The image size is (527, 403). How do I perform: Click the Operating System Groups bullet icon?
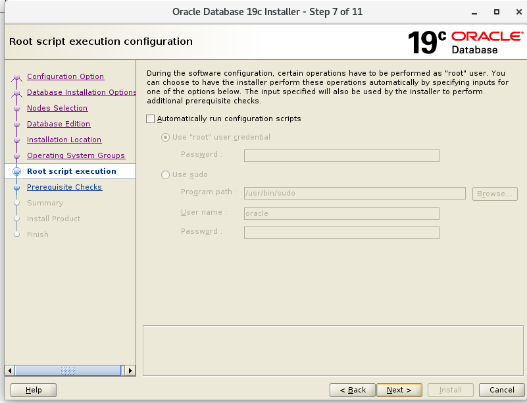pyautogui.click(x=17, y=156)
